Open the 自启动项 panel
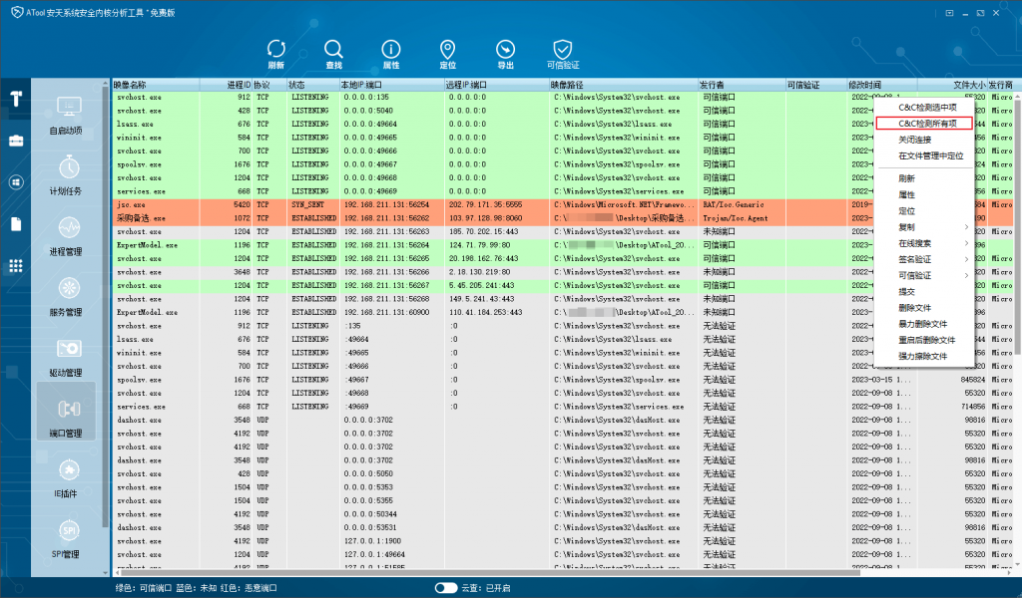The width and height of the screenshot is (1022, 598). click(x=66, y=116)
